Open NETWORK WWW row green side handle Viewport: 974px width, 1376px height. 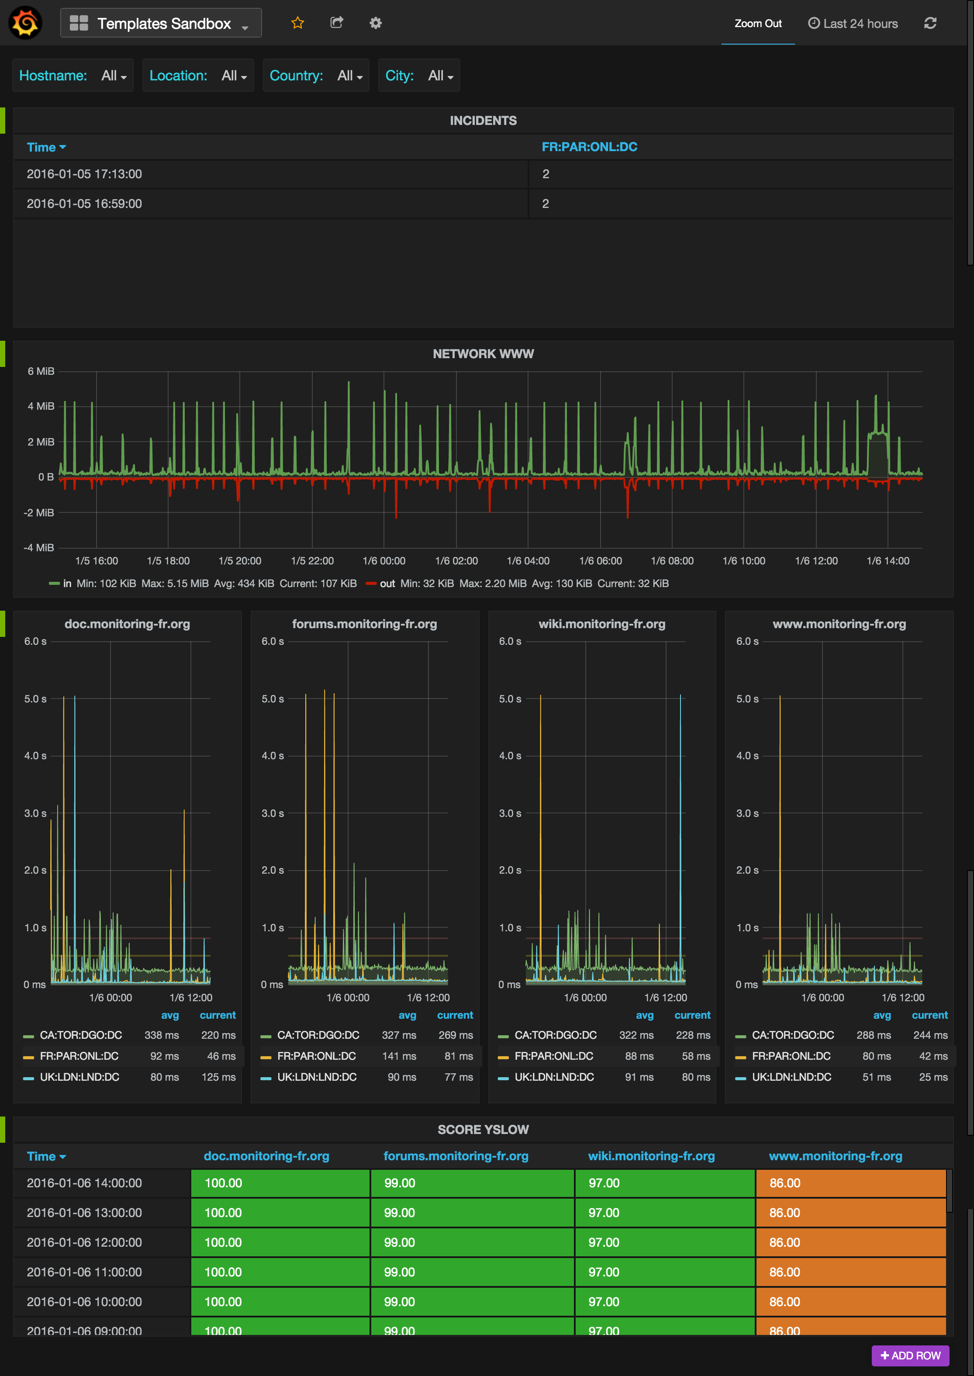coord(2,354)
